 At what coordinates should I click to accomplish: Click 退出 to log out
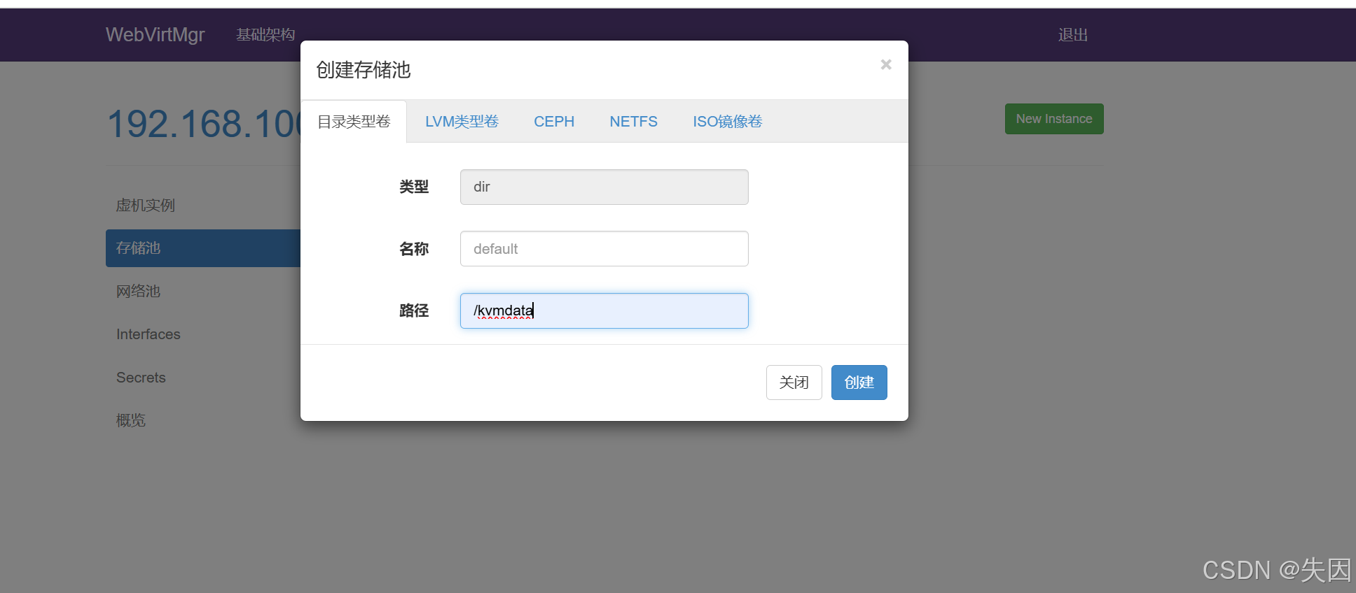pyautogui.click(x=1072, y=34)
